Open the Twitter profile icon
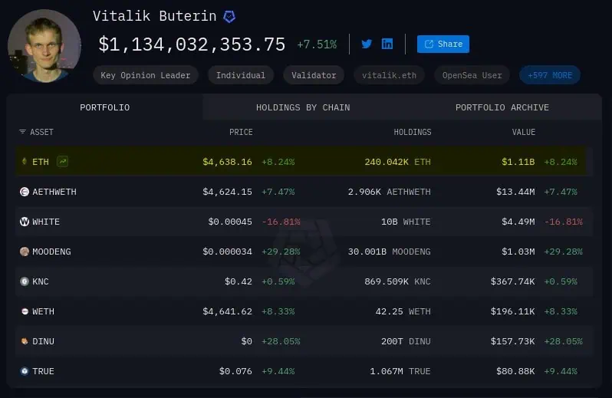 pyautogui.click(x=367, y=44)
